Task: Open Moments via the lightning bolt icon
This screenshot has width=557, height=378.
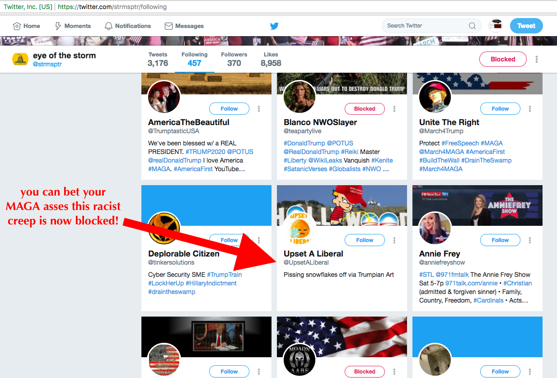Action: click(58, 26)
